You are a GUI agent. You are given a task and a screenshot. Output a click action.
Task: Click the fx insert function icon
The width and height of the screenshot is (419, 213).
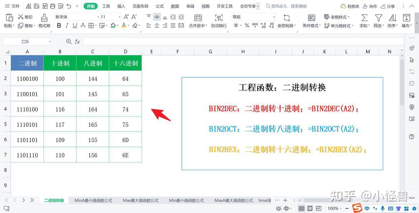pos(77,42)
